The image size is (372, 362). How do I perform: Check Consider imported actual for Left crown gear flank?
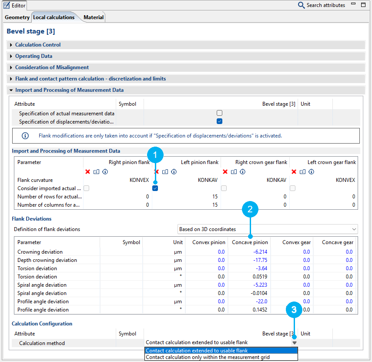tap(292, 188)
